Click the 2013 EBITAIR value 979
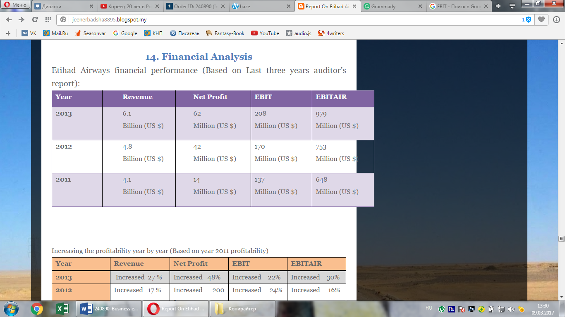Screen dimensions: 565x317 [321, 114]
